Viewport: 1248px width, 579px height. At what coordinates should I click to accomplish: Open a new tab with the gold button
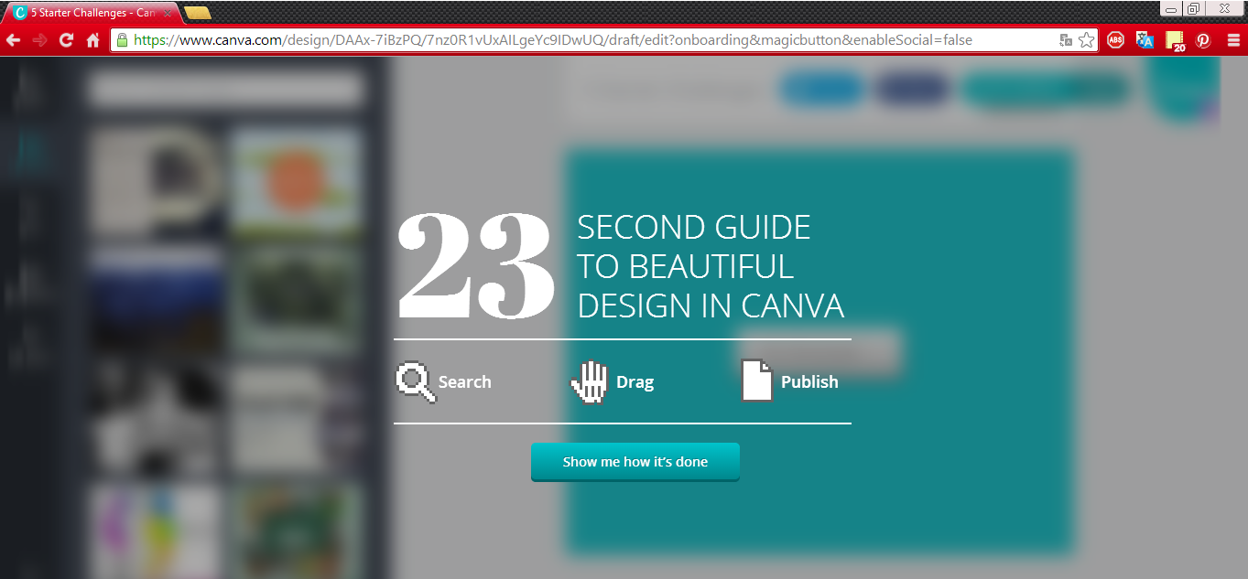point(197,13)
